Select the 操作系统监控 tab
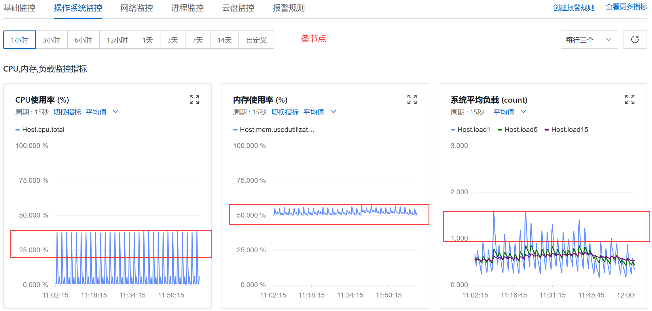This screenshot has height=311, width=652. click(78, 8)
